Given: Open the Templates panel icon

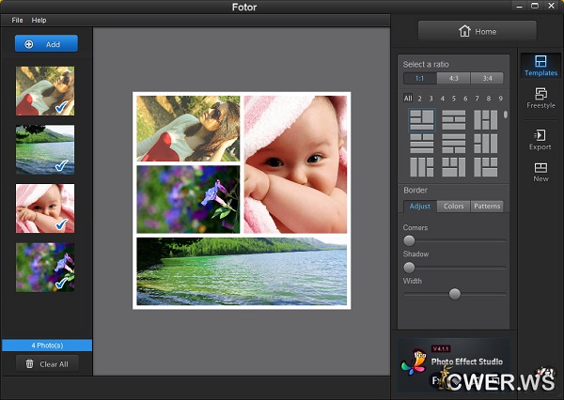Looking at the screenshot, I should (x=540, y=64).
